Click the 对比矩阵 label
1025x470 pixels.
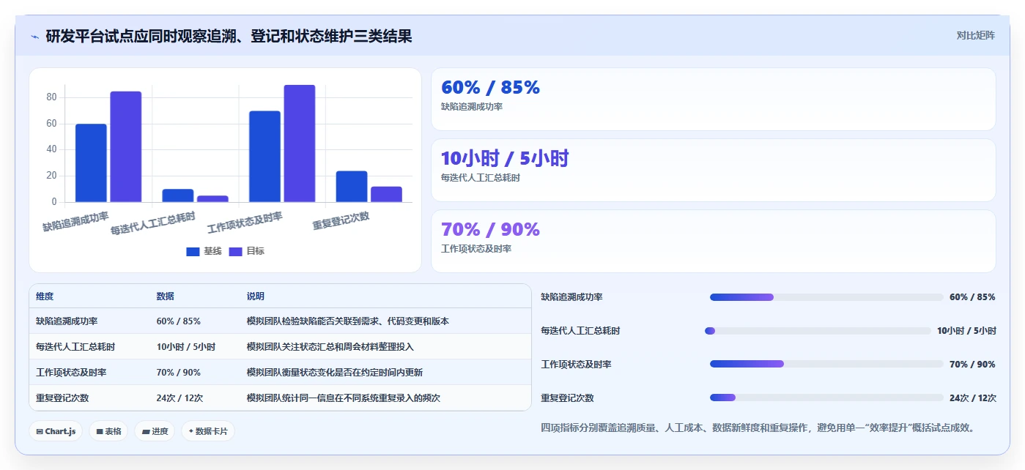coord(975,35)
